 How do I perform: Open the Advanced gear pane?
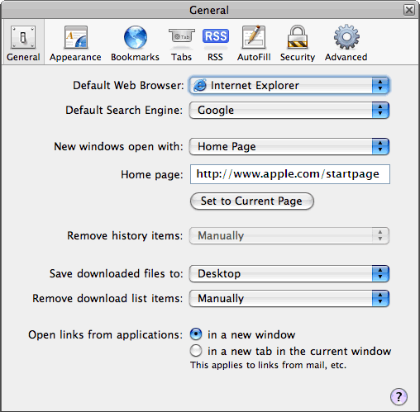(x=346, y=43)
